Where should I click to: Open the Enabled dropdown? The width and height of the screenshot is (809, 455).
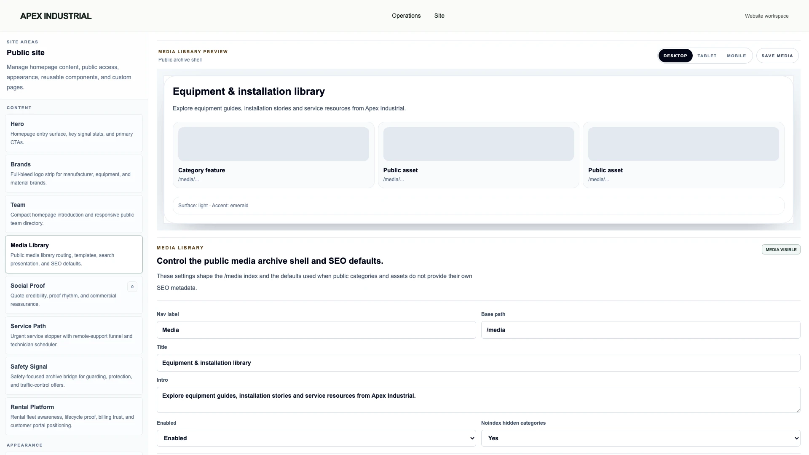pyautogui.click(x=316, y=438)
